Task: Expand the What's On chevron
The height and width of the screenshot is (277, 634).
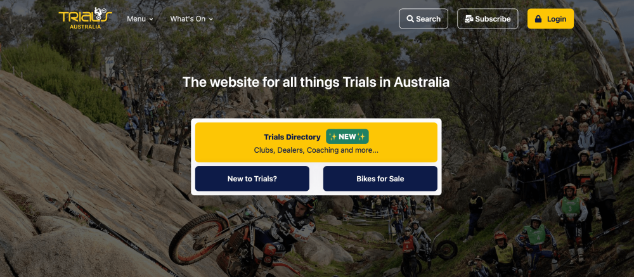Action: pyautogui.click(x=210, y=19)
